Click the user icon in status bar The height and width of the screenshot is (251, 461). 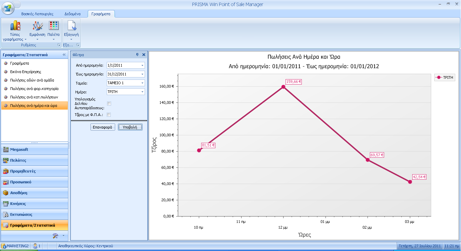click(35, 246)
